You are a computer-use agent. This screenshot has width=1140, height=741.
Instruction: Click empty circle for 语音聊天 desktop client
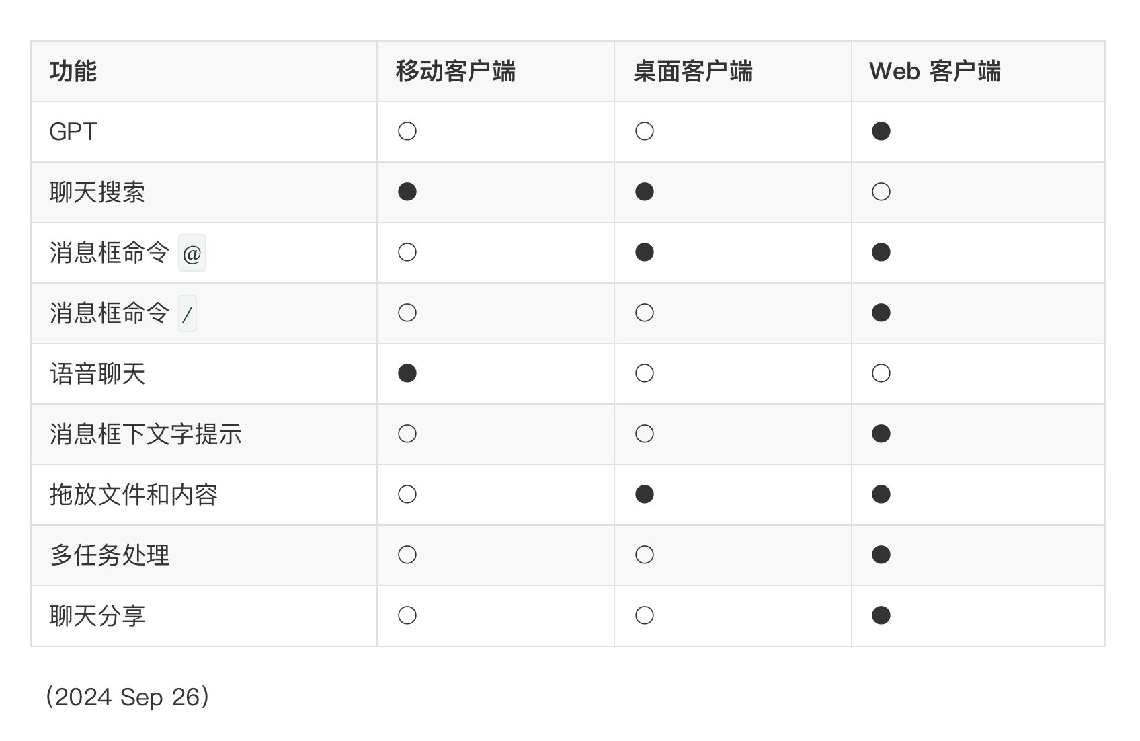pyautogui.click(x=644, y=373)
